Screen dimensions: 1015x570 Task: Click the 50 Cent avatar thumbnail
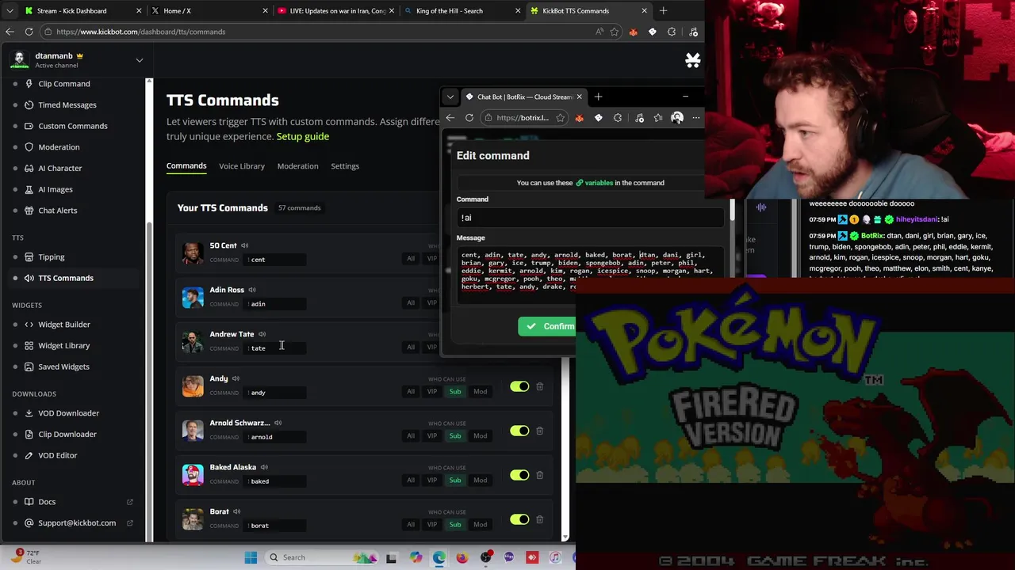click(193, 253)
